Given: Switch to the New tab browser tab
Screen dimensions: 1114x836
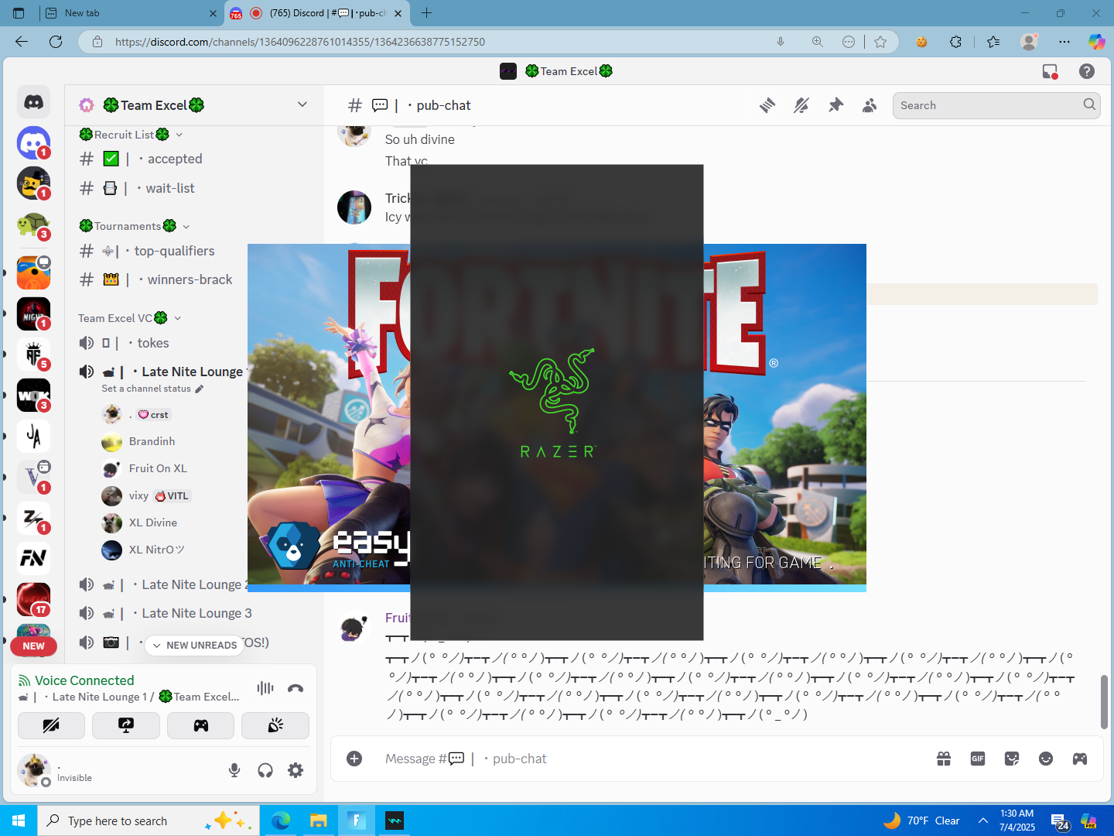Looking at the screenshot, I should click(130, 13).
